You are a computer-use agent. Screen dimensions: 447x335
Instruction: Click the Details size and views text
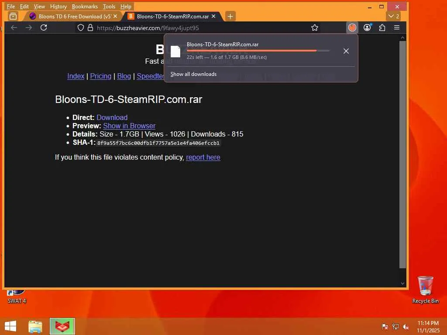point(171,134)
